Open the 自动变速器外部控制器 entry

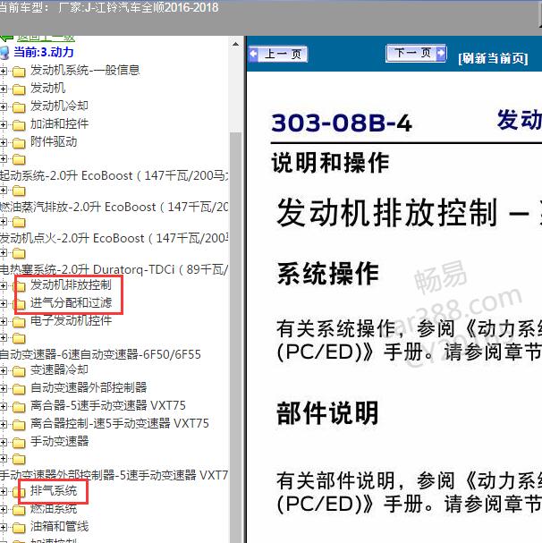pyautogui.click(x=89, y=388)
